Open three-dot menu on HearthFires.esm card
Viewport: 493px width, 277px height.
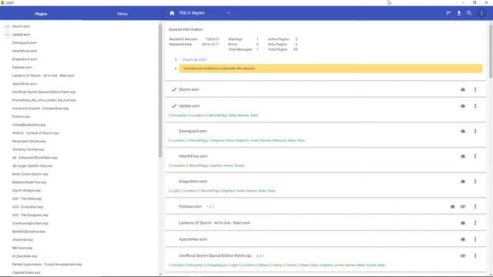475,156
